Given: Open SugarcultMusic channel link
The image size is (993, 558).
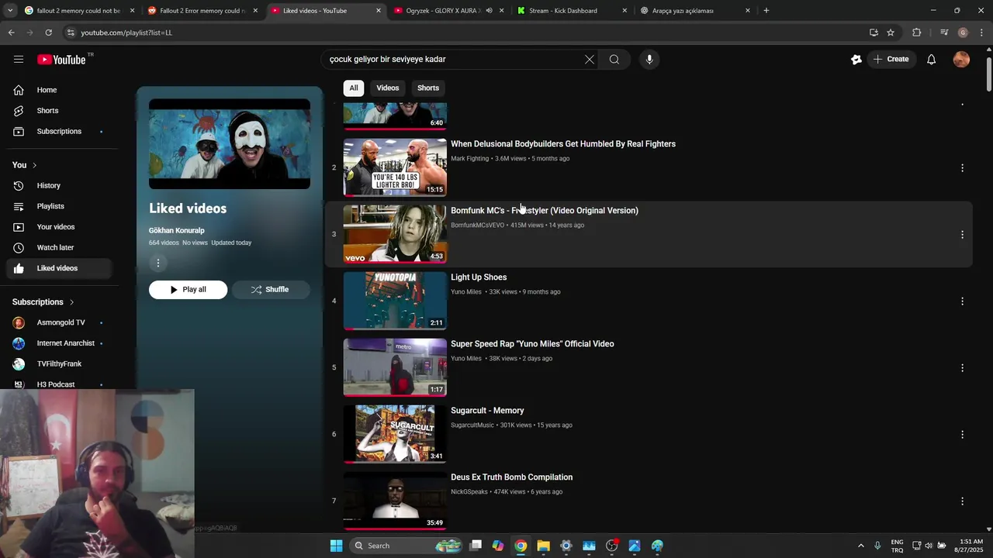Looking at the screenshot, I should pyautogui.click(x=472, y=425).
